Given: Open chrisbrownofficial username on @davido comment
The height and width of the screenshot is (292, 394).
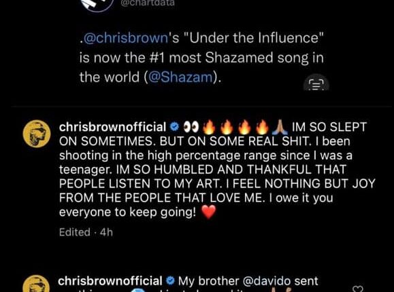Looking at the screenshot, I should pos(110,280).
